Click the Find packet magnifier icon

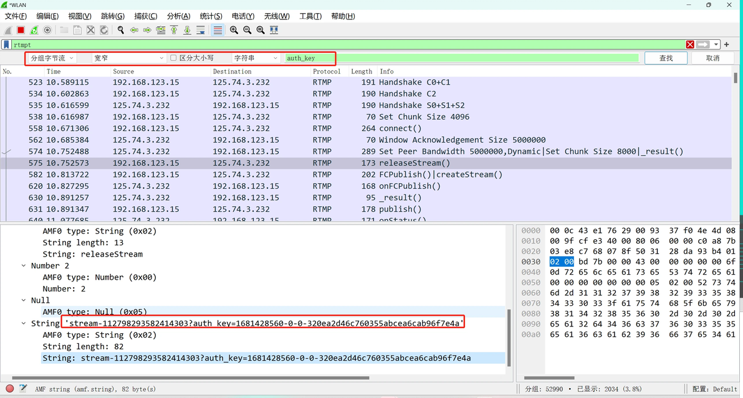pos(121,30)
